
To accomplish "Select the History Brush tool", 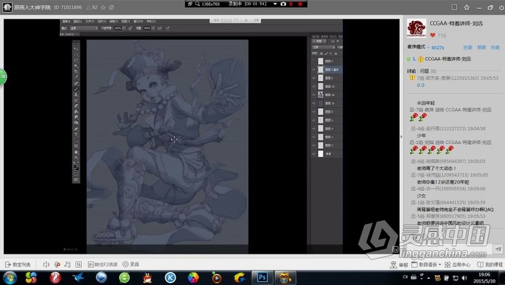I will pyautogui.click(x=76, y=100).
